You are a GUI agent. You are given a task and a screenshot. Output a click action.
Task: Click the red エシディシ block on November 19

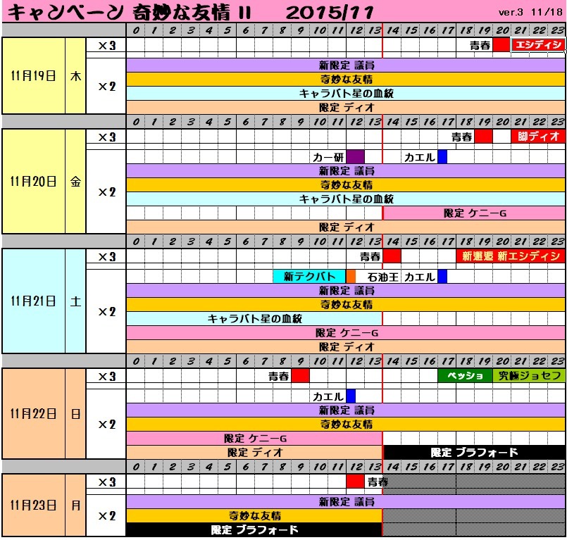coord(538,44)
